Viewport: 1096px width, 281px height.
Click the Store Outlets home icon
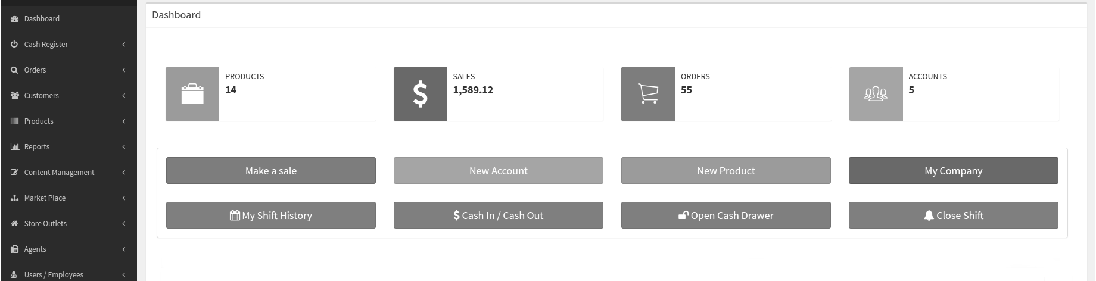pos(15,224)
